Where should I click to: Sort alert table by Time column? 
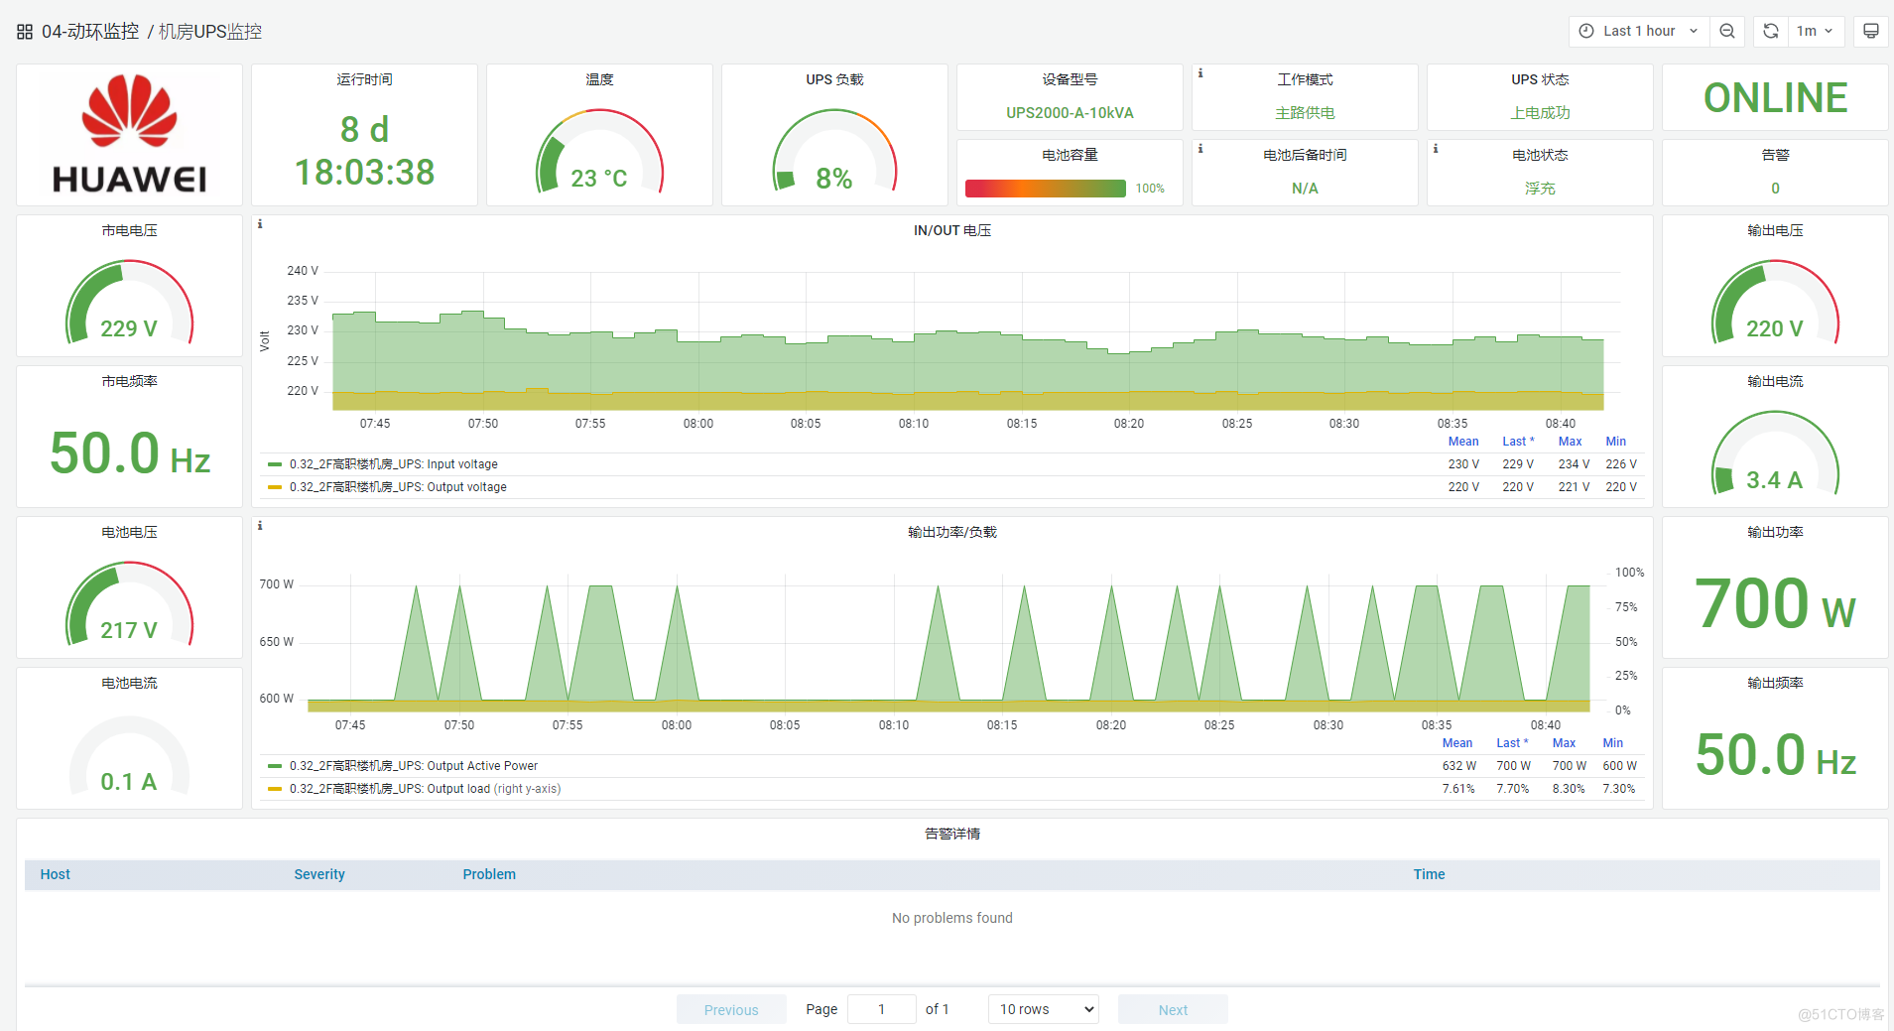click(1429, 874)
